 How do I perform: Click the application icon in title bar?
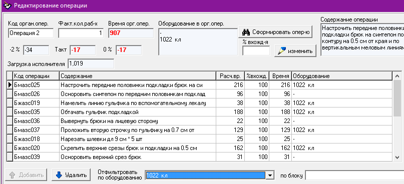tap(7, 5)
